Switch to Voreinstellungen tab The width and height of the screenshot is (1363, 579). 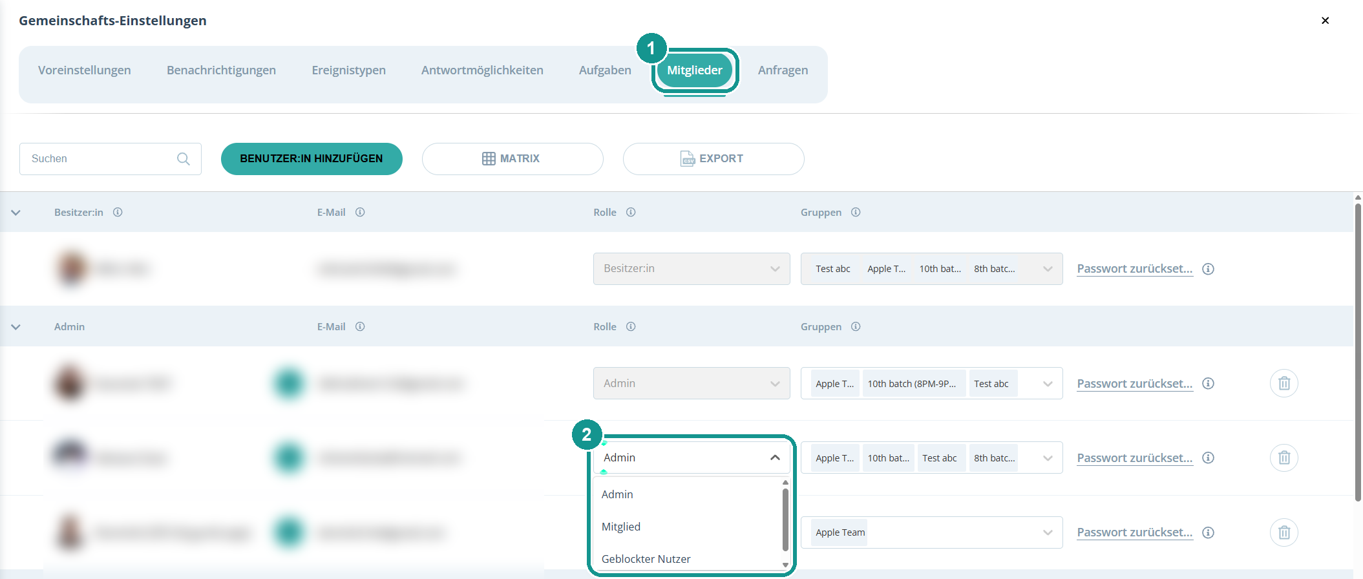(85, 70)
